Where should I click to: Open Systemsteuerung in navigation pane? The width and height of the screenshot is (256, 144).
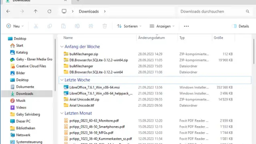pyautogui.click(x=26, y=142)
